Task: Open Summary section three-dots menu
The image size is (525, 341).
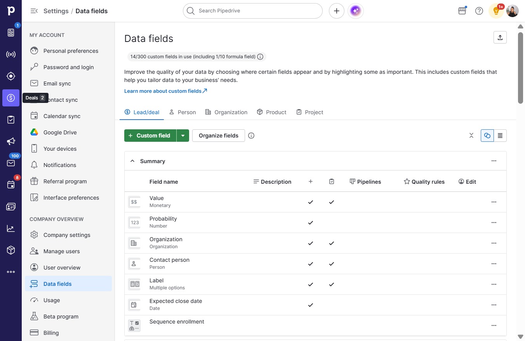Action: (x=494, y=161)
